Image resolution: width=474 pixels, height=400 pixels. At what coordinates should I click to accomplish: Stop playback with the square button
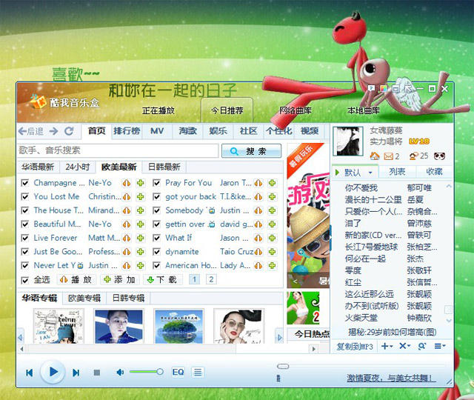pyautogui.click(x=97, y=373)
